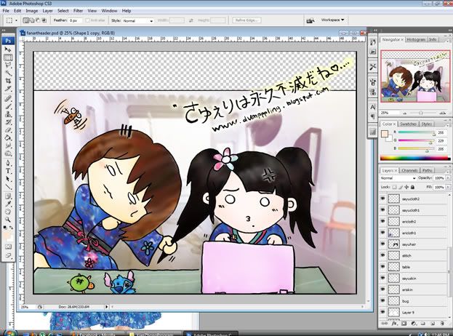Viewport: 453px width, 336px height.
Task: Select the Pen tool
Action: click(8, 163)
